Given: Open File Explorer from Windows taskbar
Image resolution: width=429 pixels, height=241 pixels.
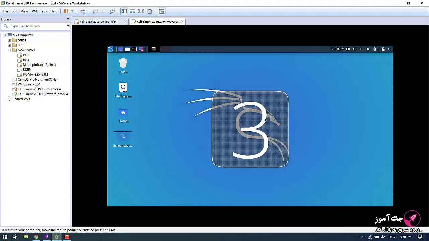Looking at the screenshot, I should (26, 237).
